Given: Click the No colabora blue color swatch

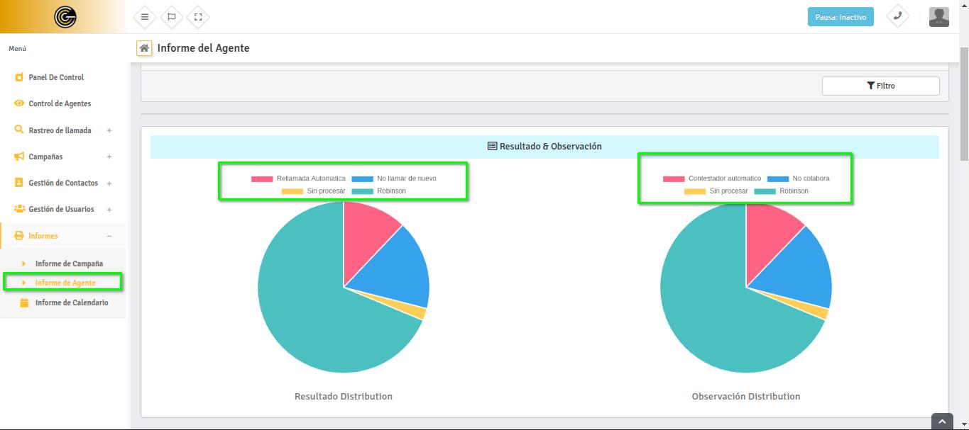Looking at the screenshot, I should 778,179.
